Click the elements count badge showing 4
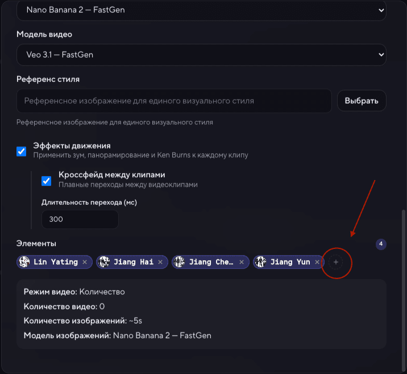The width and height of the screenshot is (407, 374). (381, 244)
